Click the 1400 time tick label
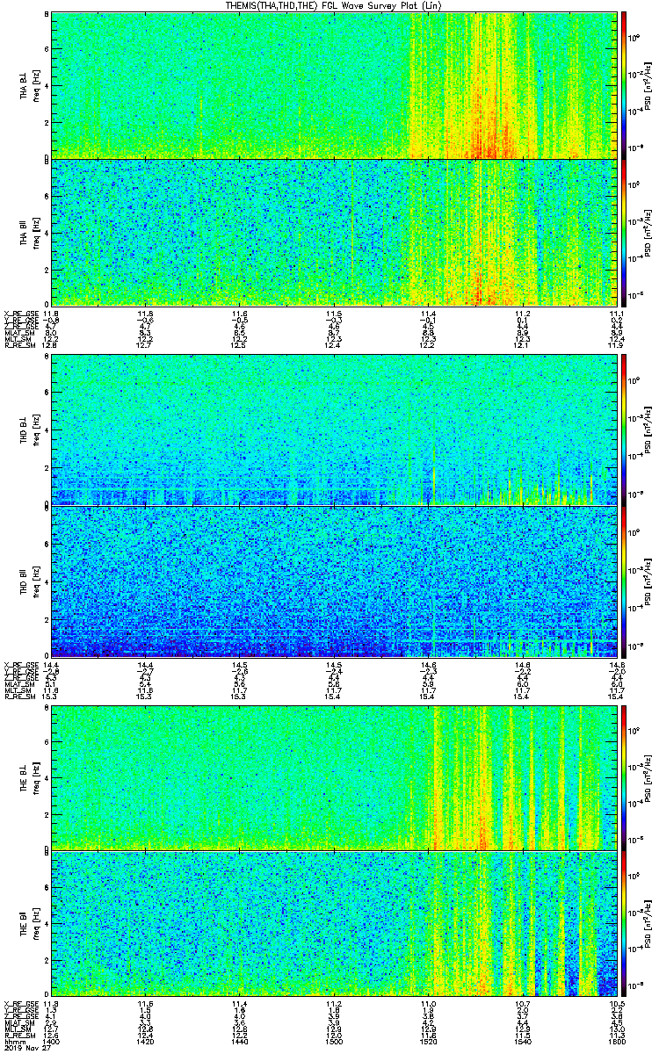Viewport: 659px width, 1054px height. 51,1040
